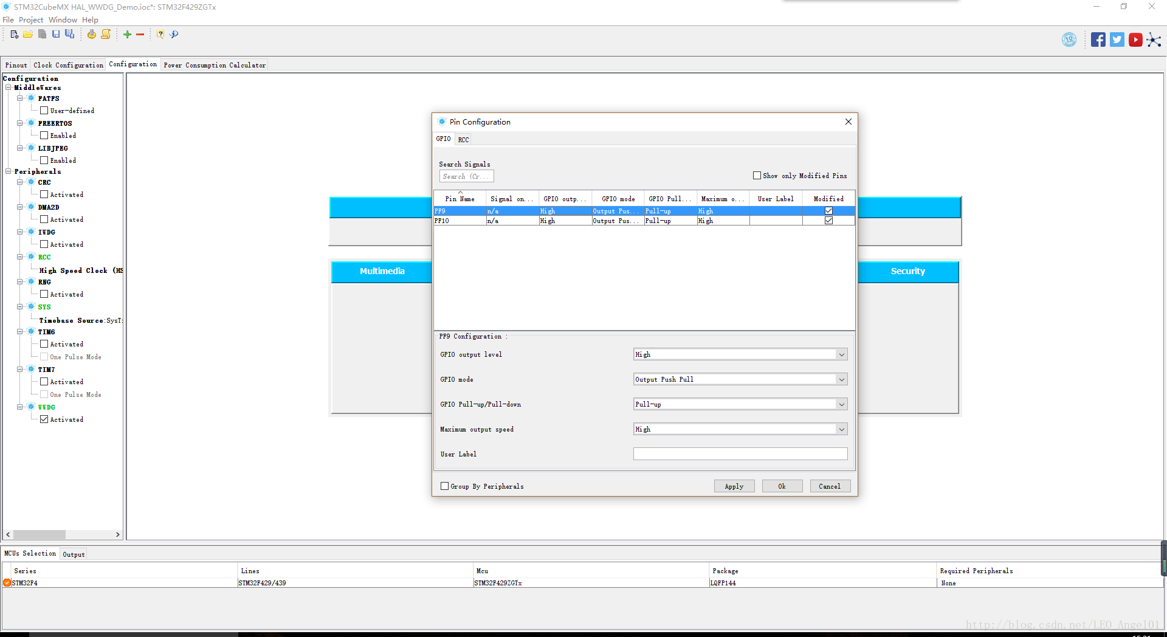This screenshot has height=637, width=1167.
Task: Activate the DMA2D peripheral checkbox
Action: click(44, 219)
